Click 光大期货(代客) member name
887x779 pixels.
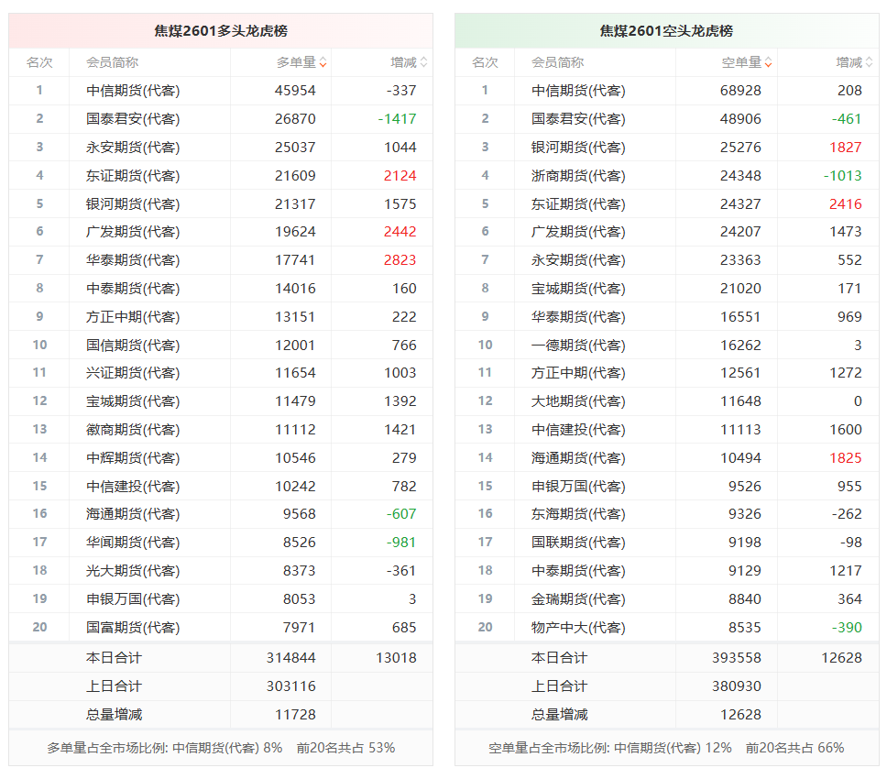[x=133, y=570]
